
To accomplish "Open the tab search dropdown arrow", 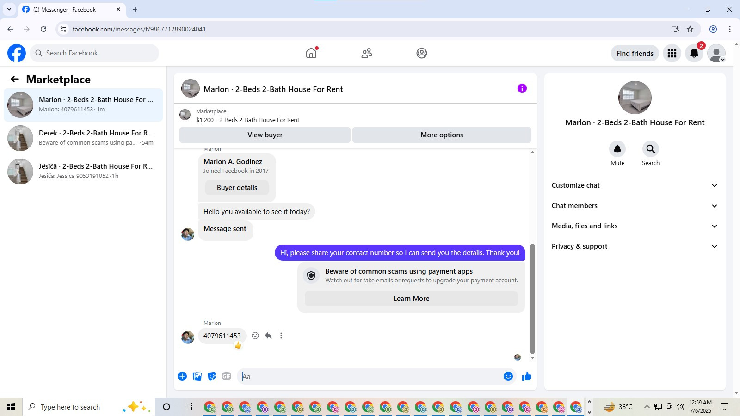I will [9, 9].
